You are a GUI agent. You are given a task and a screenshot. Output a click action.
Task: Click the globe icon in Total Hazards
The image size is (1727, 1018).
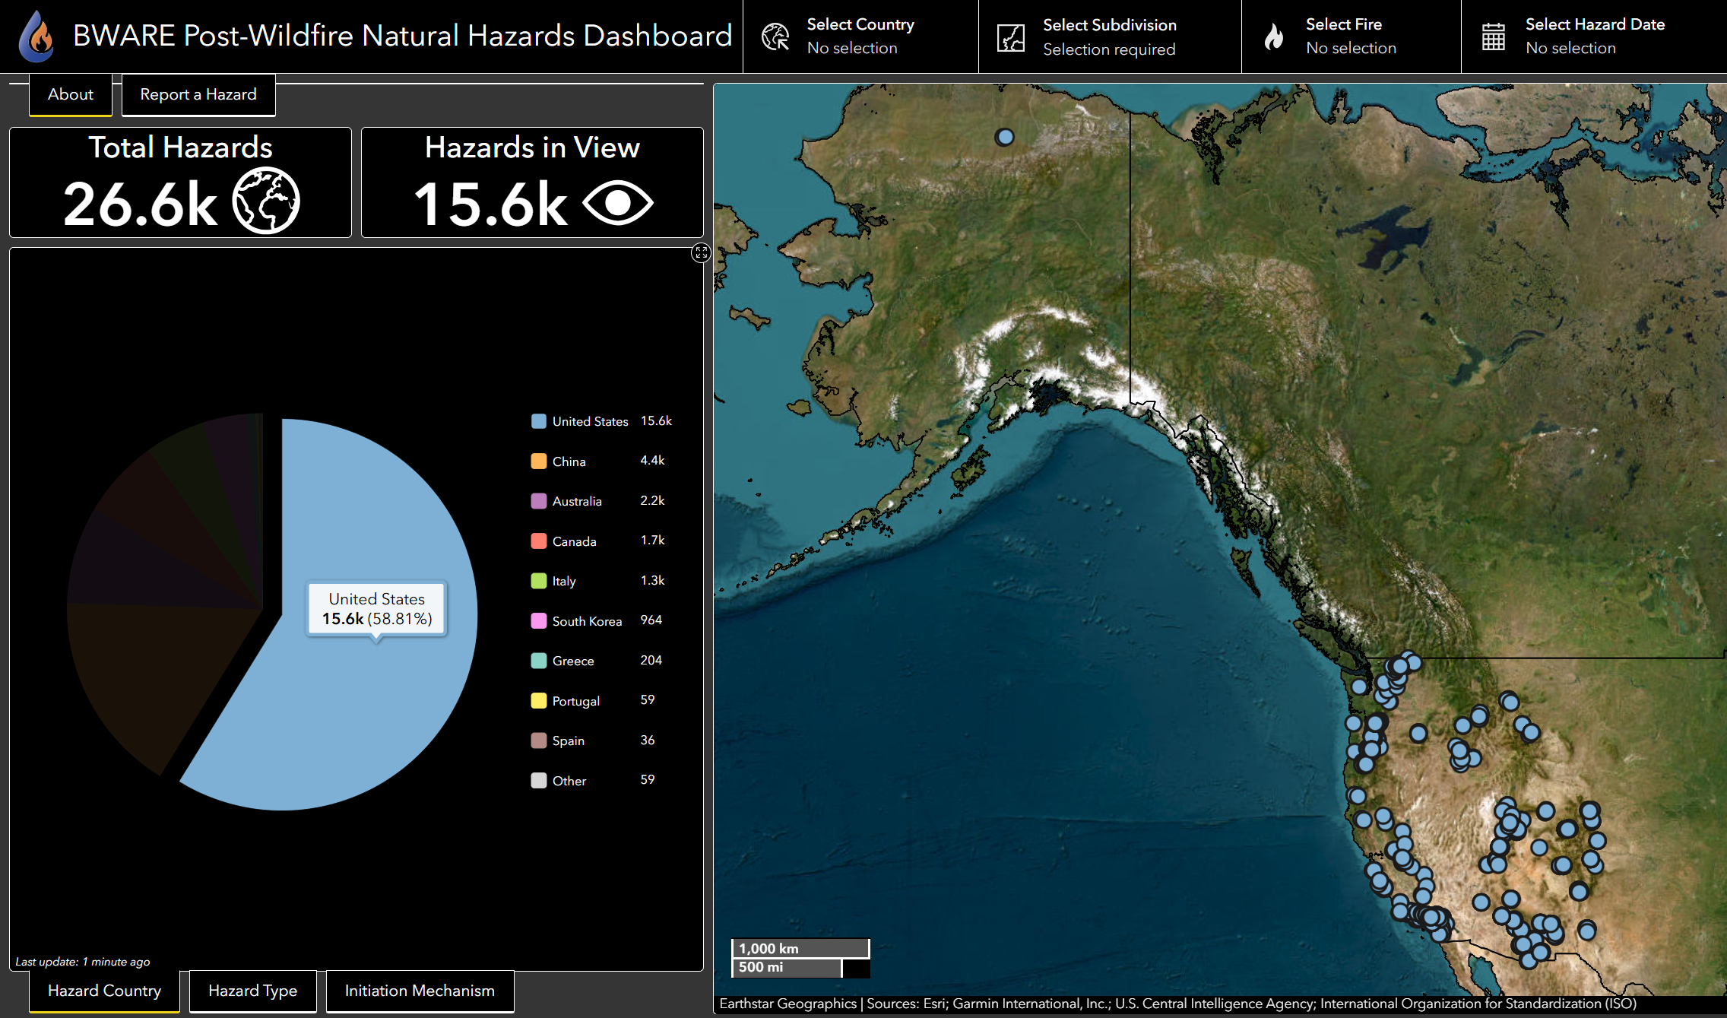pyautogui.click(x=266, y=201)
